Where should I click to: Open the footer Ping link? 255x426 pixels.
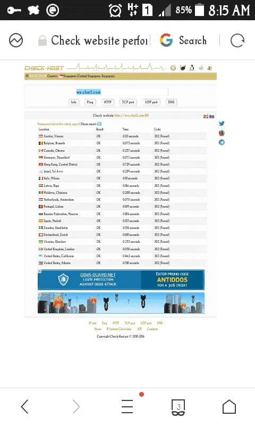(x=104, y=323)
